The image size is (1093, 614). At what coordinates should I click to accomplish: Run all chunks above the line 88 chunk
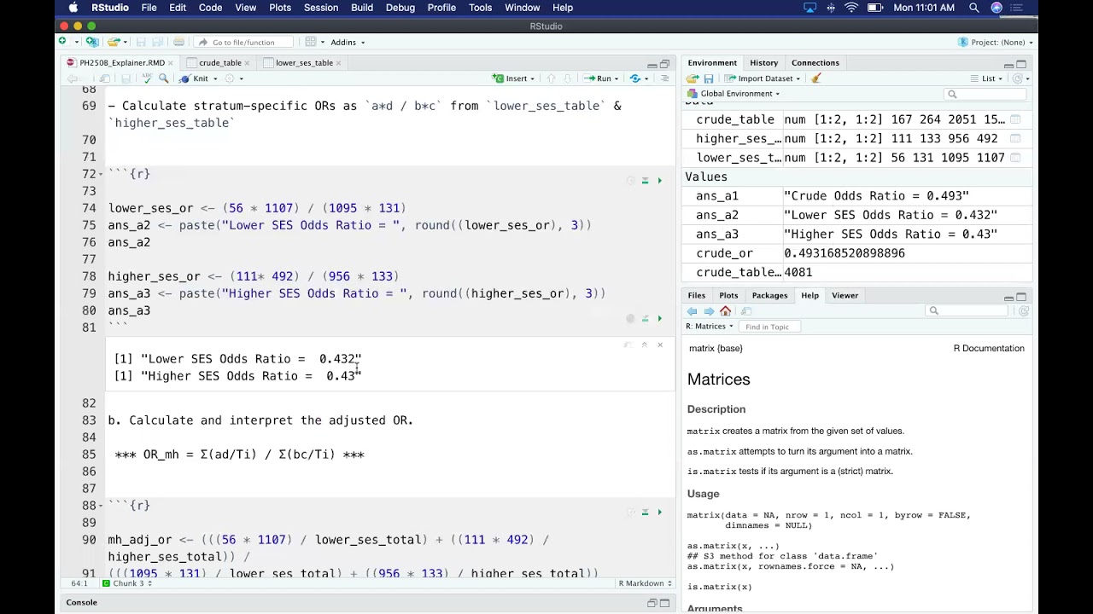point(645,513)
